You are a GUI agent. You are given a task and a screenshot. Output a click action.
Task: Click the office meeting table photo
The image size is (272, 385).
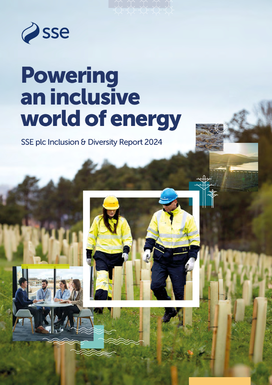pyautogui.click(x=53, y=303)
